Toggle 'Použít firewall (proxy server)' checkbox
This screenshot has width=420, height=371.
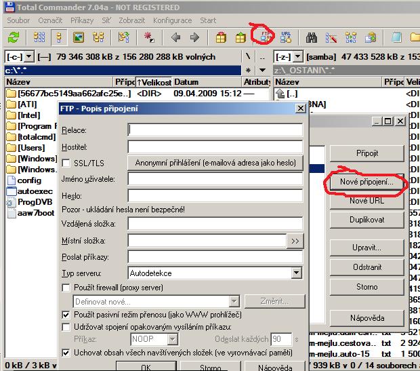pos(66,288)
